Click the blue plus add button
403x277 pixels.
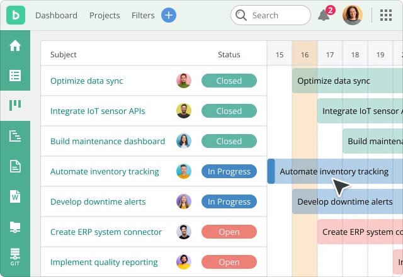(x=169, y=15)
